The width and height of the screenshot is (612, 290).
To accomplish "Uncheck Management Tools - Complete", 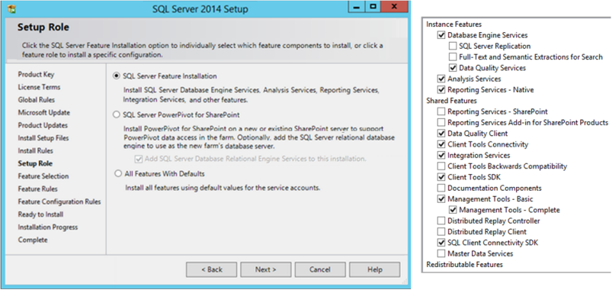I will click(x=453, y=211).
